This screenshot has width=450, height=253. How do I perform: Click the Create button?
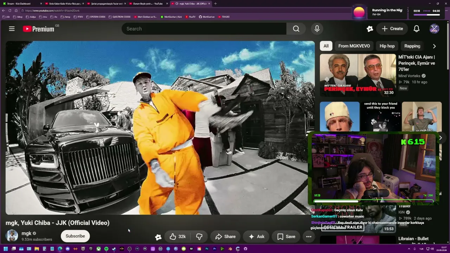click(x=392, y=29)
